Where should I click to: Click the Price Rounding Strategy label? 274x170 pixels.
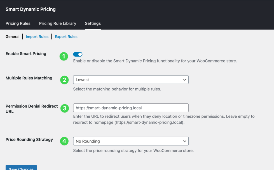29,139
